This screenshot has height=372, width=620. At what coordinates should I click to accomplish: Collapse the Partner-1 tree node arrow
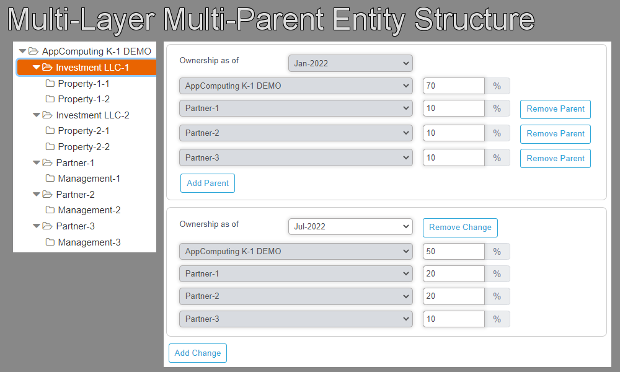coord(36,163)
